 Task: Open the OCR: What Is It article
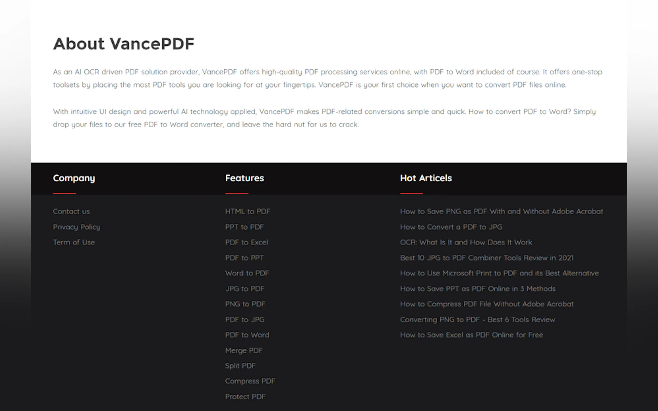pos(466,242)
